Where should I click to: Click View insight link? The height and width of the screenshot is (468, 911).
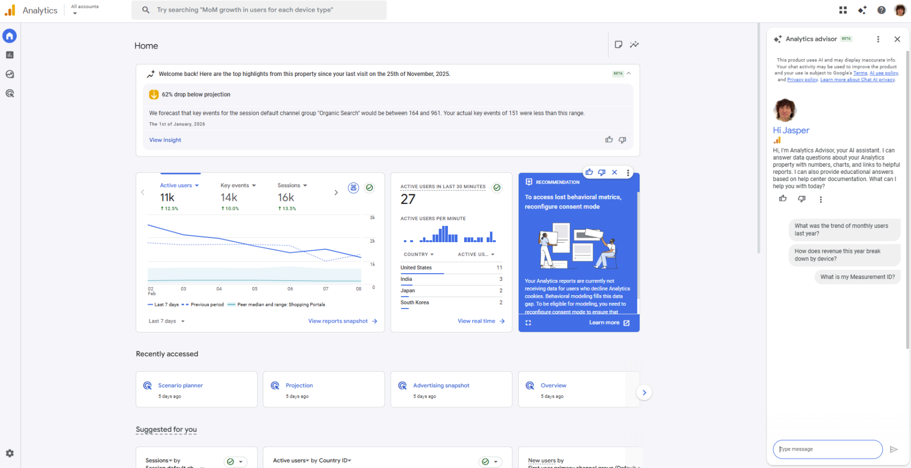click(165, 140)
